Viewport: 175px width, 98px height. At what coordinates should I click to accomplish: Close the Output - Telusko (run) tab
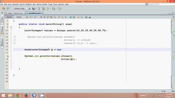pos(24,13)
